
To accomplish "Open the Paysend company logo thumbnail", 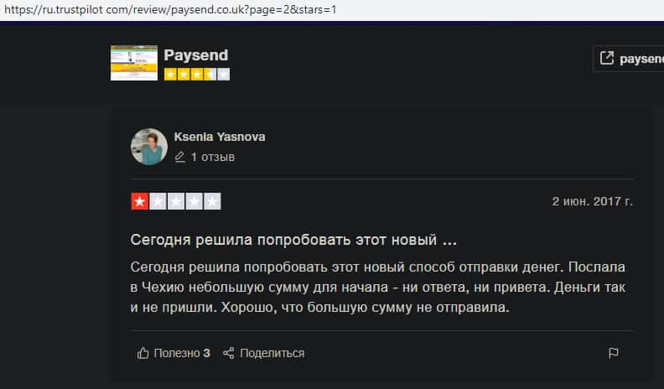I will pos(134,63).
